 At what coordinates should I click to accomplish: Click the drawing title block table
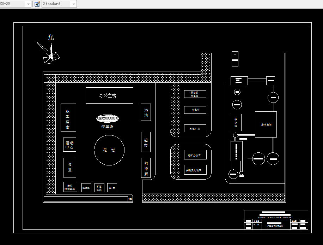[x=276, y=220]
